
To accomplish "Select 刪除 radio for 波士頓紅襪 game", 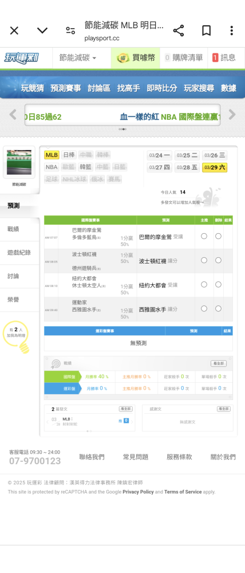I will coord(218,260).
